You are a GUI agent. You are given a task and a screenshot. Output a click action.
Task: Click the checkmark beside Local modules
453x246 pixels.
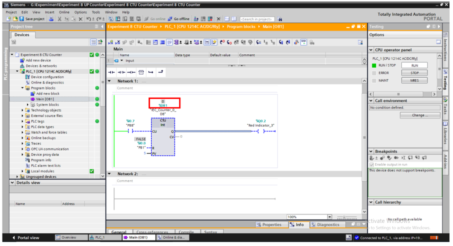coord(92,171)
